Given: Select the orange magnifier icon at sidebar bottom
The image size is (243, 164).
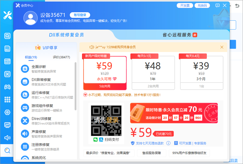Looking at the screenshot, I should pyautogui.click(x=7, y=150).
